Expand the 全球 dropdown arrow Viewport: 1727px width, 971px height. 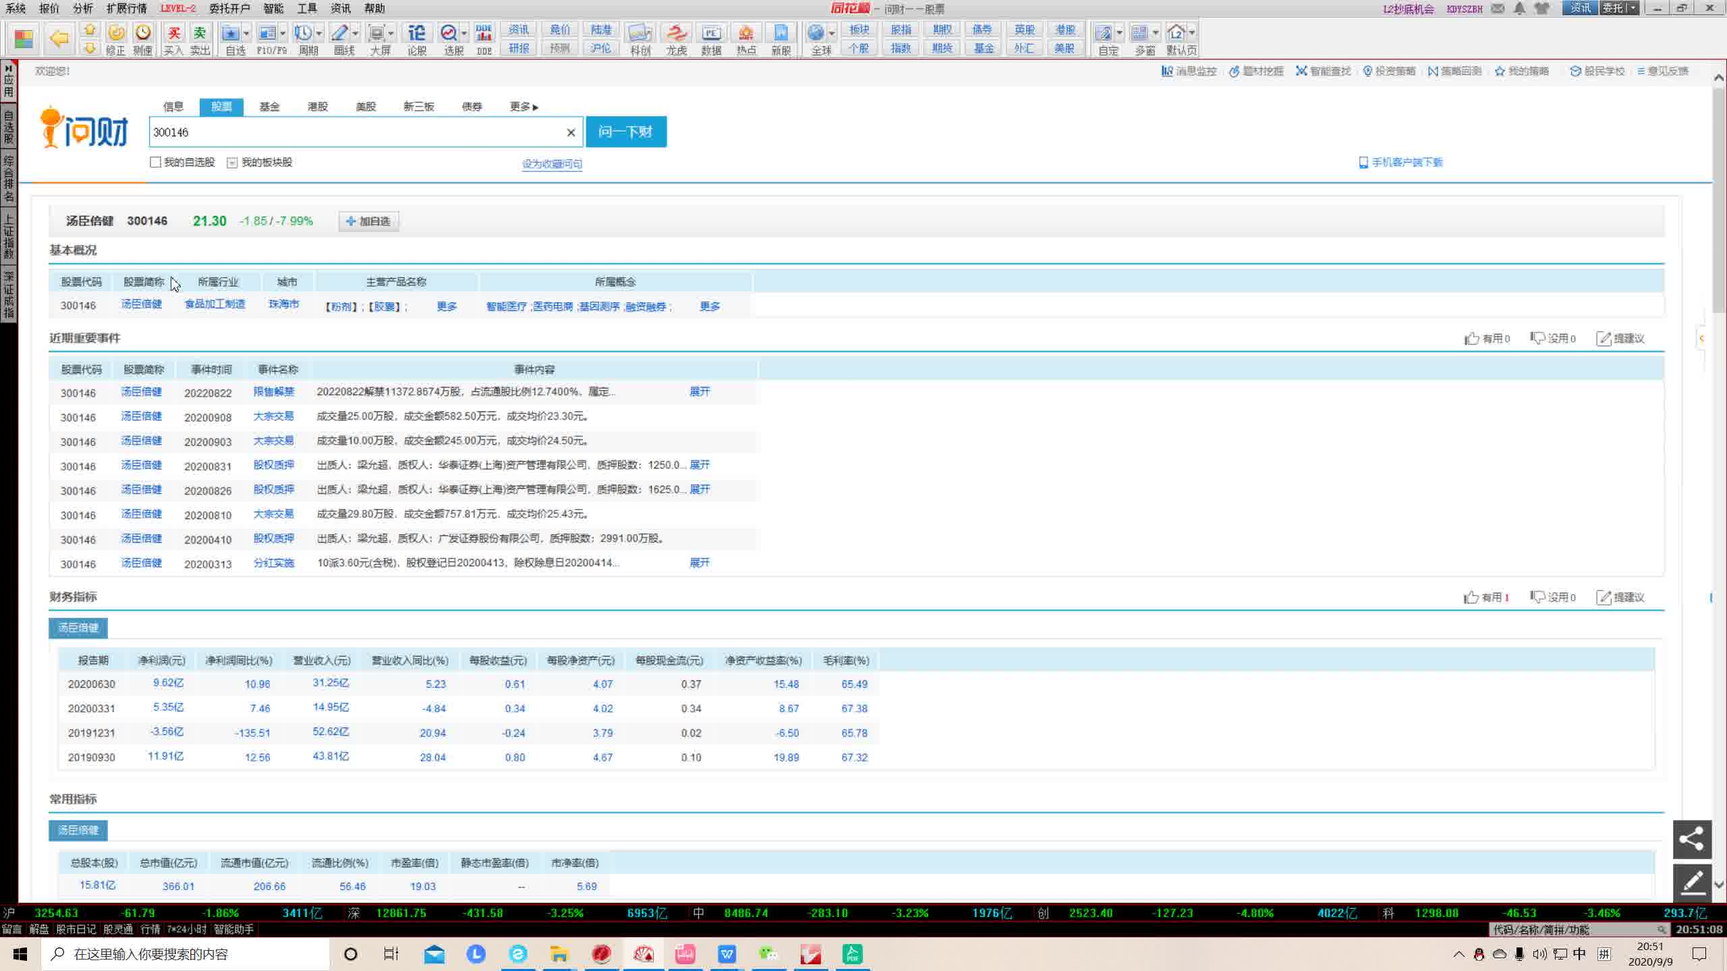coord(832,33)
